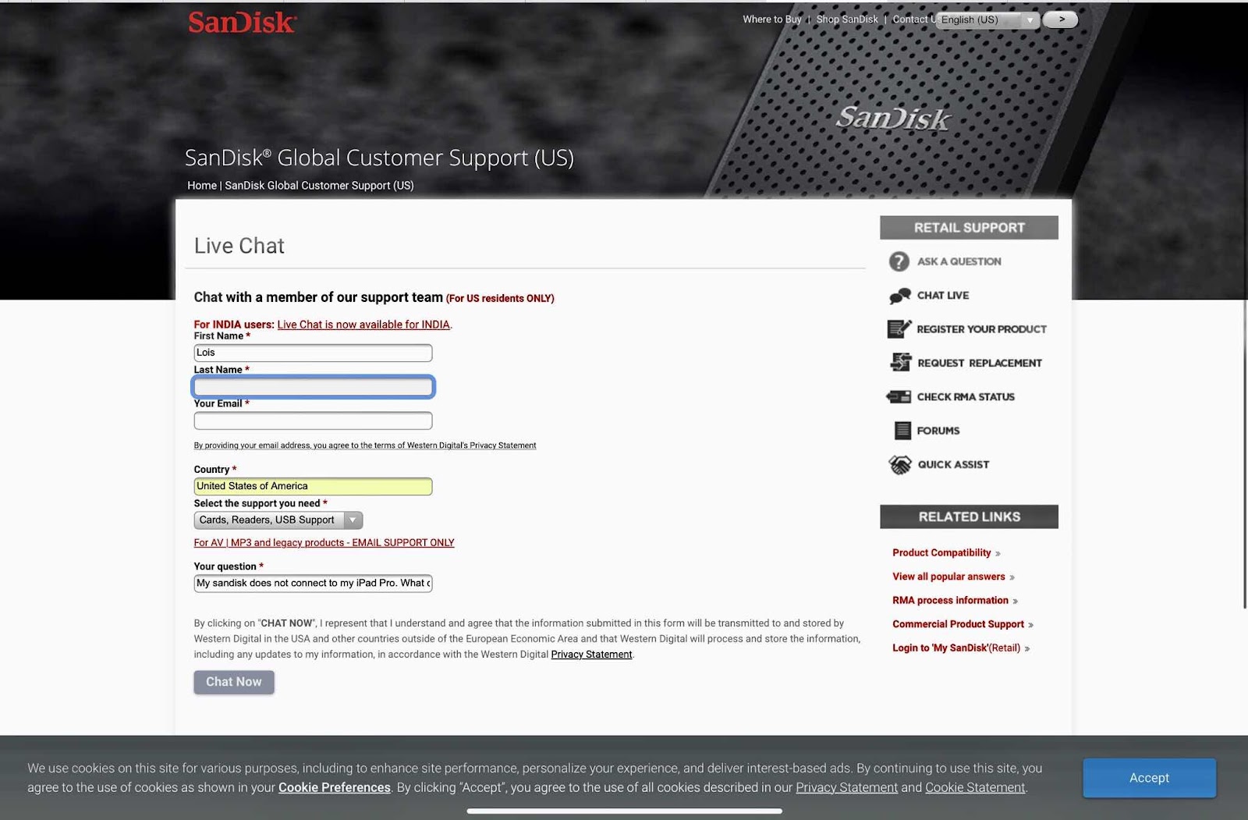
Task: Open Shop SanDisk menu link
Action: click(847, 20)
